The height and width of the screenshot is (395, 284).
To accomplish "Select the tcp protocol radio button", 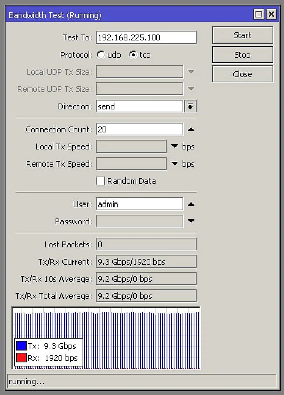I will pyautogui.click(x=133, y=55).
